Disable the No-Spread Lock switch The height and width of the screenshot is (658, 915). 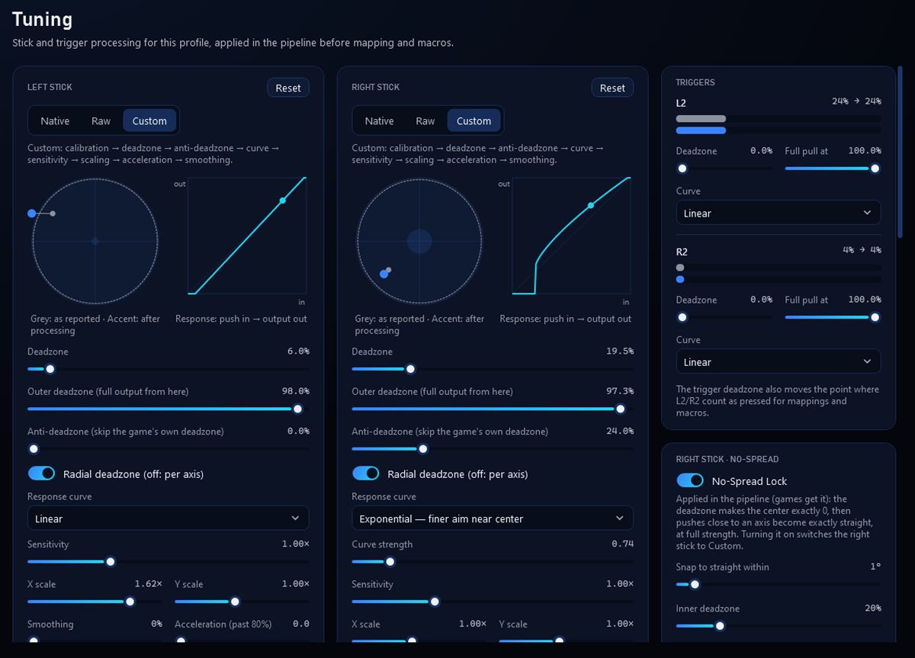pos(690,480)
